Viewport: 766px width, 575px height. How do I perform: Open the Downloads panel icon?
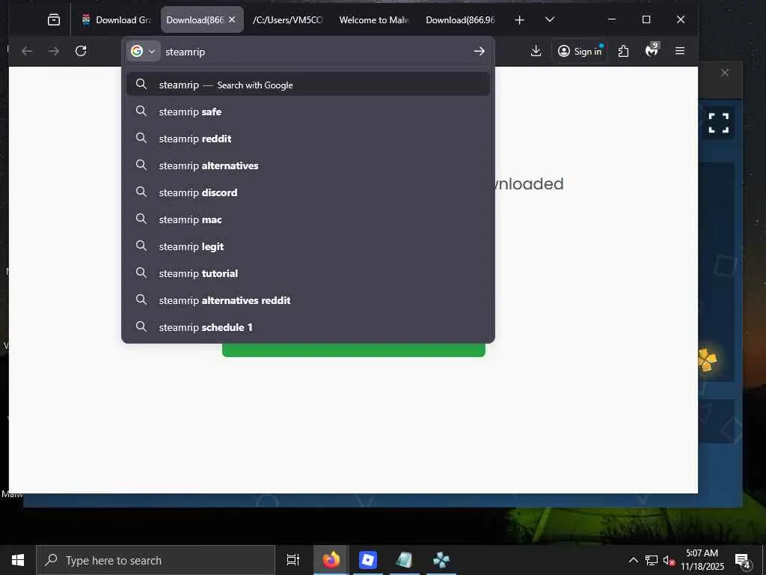(x=536, y=51)
